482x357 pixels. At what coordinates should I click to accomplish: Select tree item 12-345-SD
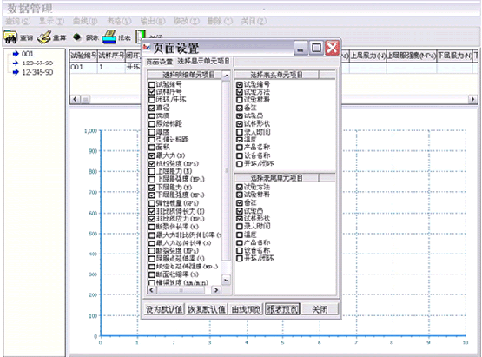(x=38, y=72)
